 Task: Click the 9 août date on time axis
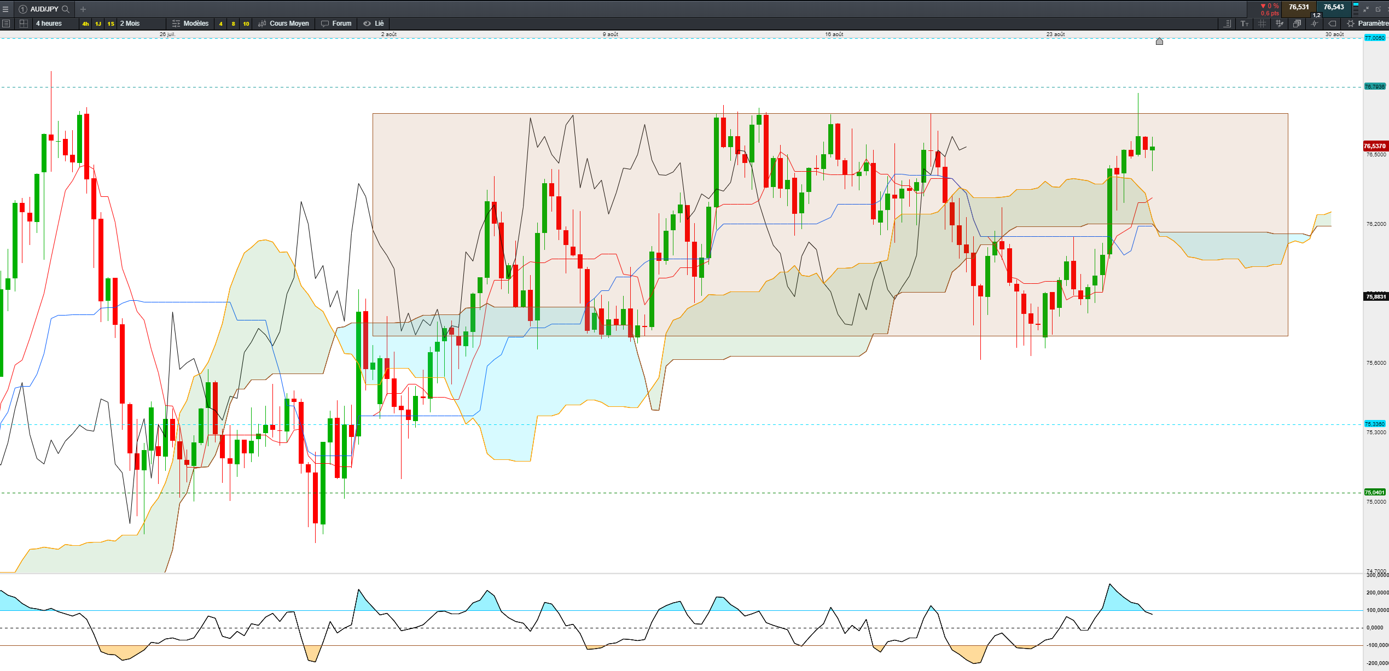point(611,34)
